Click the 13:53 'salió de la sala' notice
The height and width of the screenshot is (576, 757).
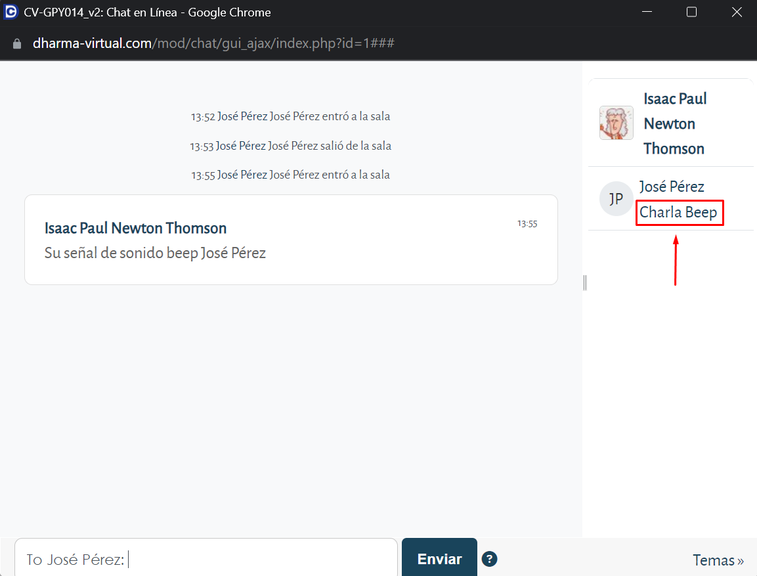pos(290,146)
